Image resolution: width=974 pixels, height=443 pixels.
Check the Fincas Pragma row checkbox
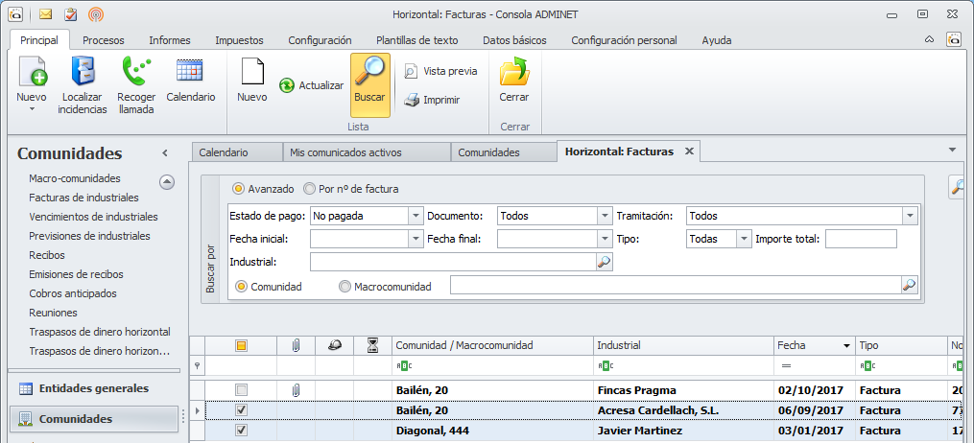(242, 390)
